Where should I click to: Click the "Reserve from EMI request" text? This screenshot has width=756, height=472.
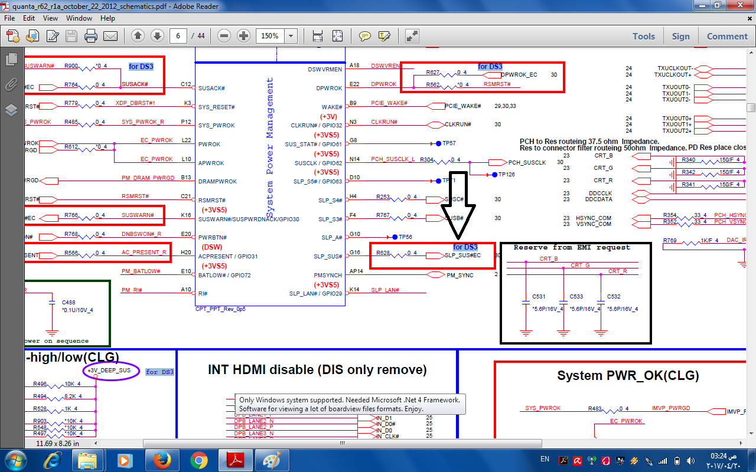[572, 247]
